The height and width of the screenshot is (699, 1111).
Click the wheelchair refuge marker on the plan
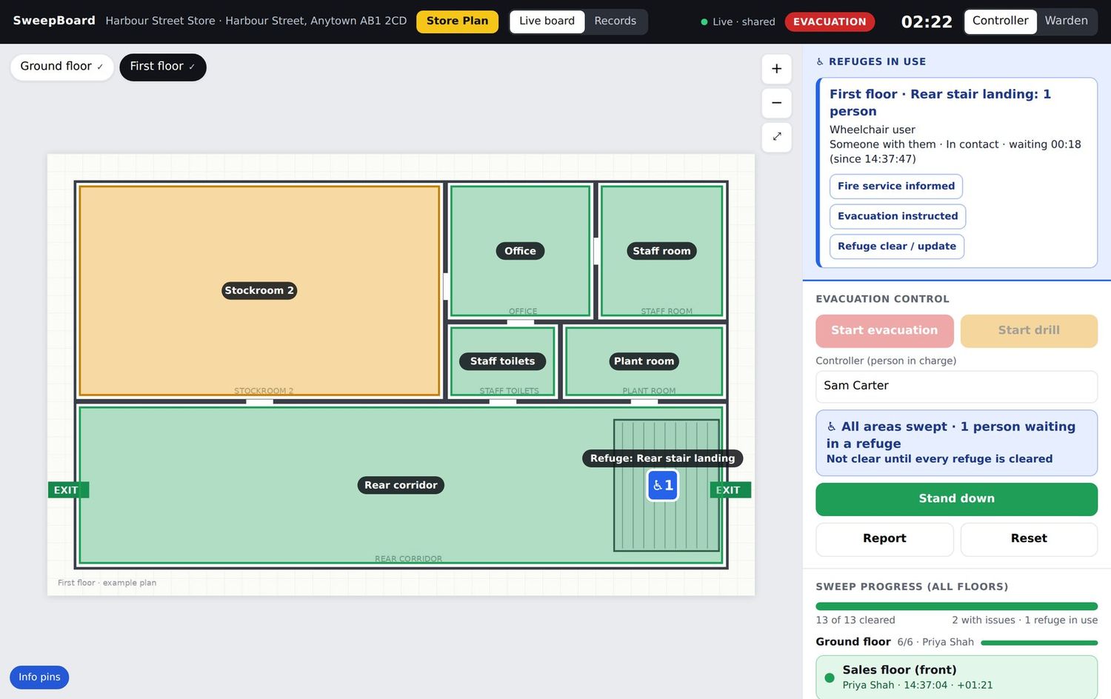tap(663, 486)
